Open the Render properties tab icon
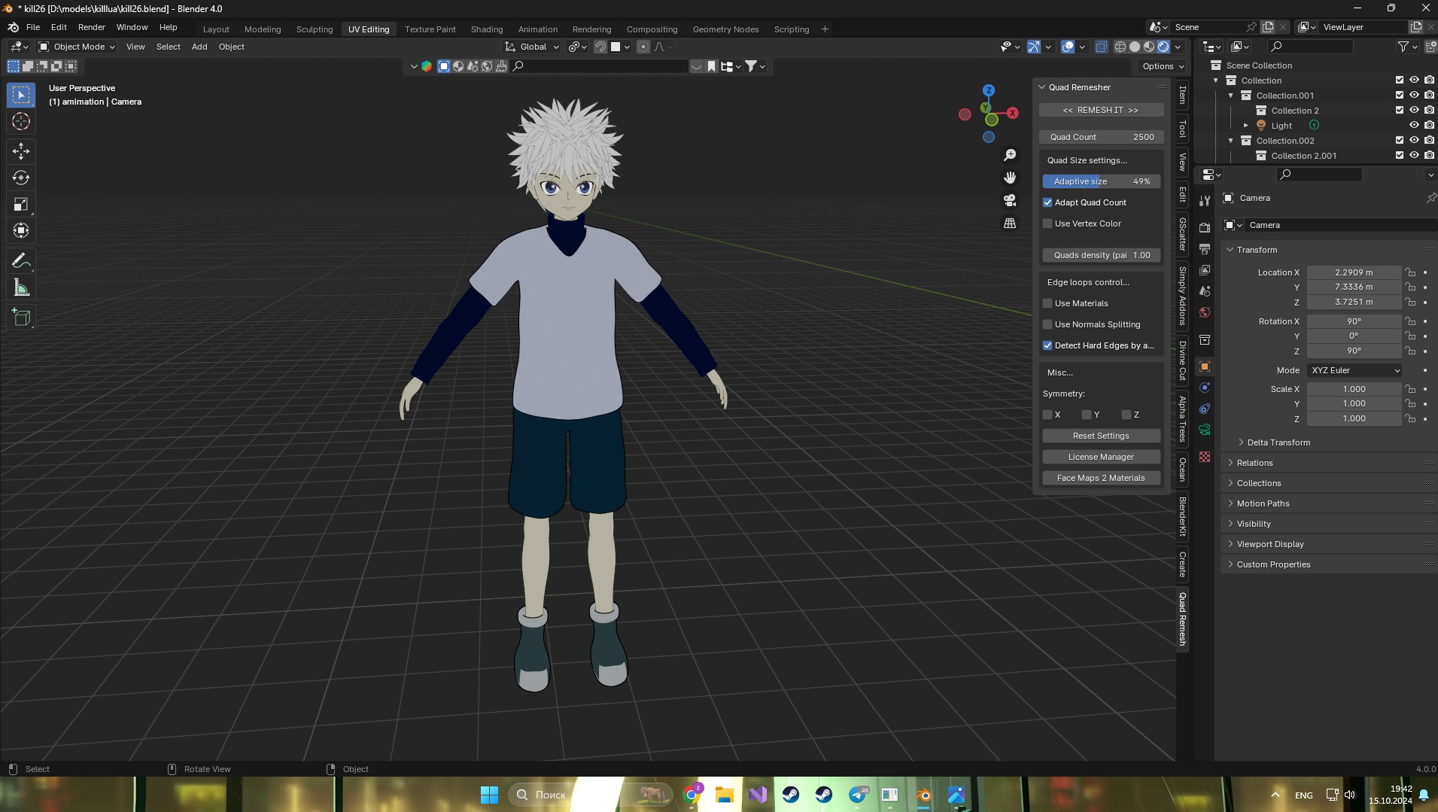 click(1205, 227)
